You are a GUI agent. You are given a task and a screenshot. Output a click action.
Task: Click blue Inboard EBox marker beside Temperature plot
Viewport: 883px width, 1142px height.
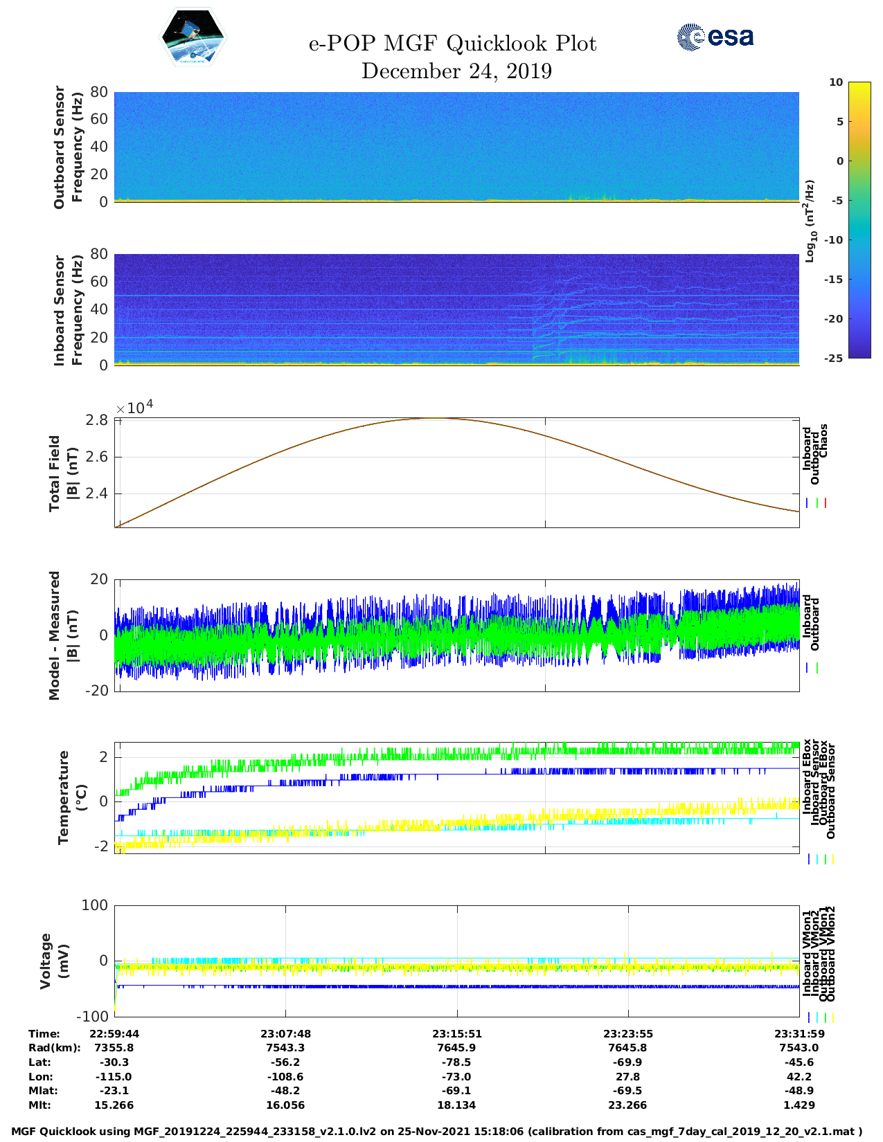pos(809,859)
